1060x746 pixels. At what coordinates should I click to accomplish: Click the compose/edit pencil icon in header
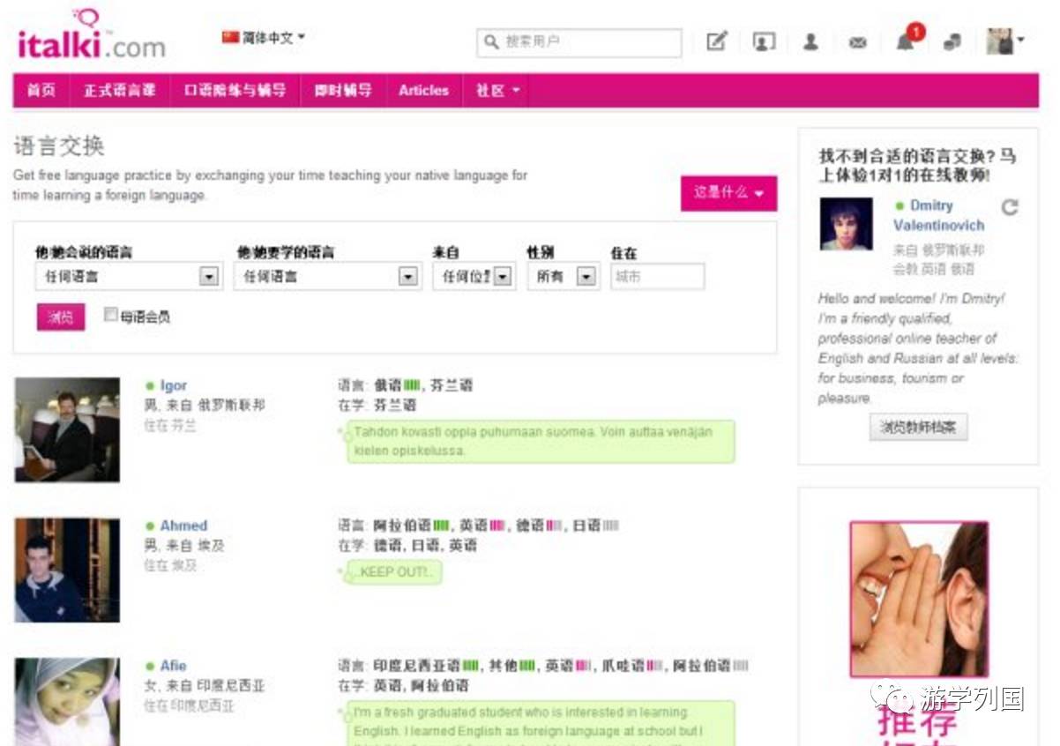coord(717,41)
